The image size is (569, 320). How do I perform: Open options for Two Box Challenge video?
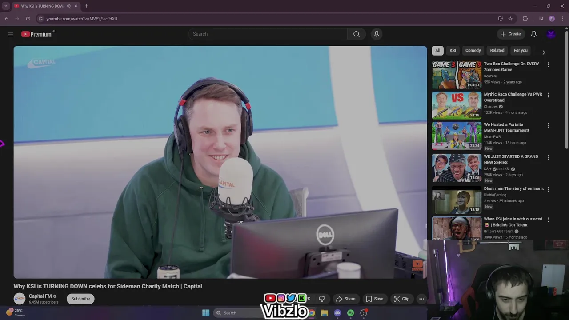pos(548,64)
